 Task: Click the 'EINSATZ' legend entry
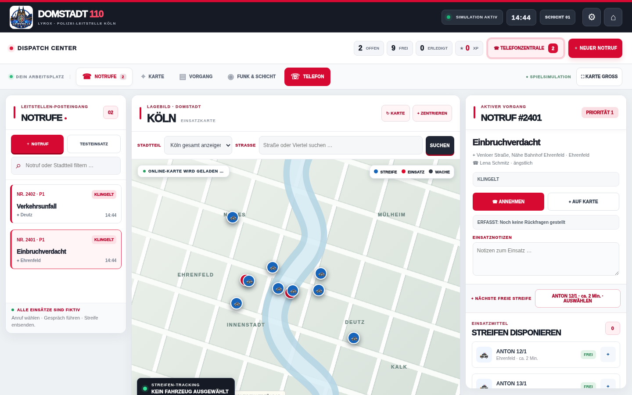[x=413, y=172]
